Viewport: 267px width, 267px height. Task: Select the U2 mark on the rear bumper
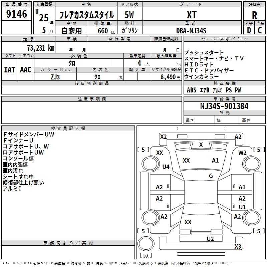tap(210, 239)
